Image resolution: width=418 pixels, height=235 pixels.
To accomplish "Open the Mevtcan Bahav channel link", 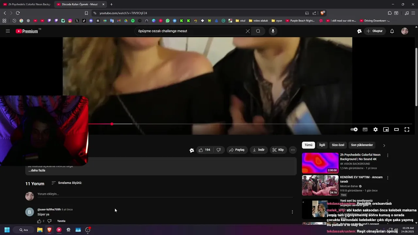I will click(x=349, y=186).
